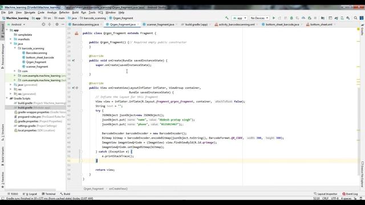
Task: Open the Layout Inspector tool window
Action: coord(325,194)
